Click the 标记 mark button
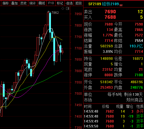Viewport: 144px width, 129px height. point(60,3)
